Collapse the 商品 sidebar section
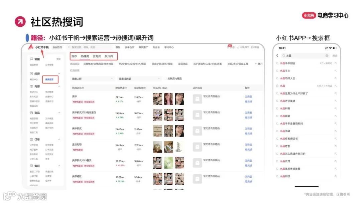The height and width of the screenshot is (203, 361). point(59,113)
